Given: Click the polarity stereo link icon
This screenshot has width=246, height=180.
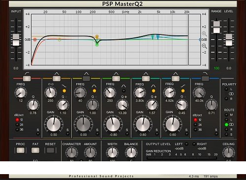Looking at the screenshot, I should 231,94.
